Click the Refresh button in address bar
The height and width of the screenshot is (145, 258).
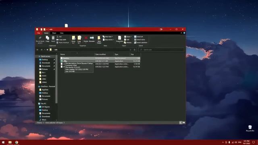[x=134, y=50]
